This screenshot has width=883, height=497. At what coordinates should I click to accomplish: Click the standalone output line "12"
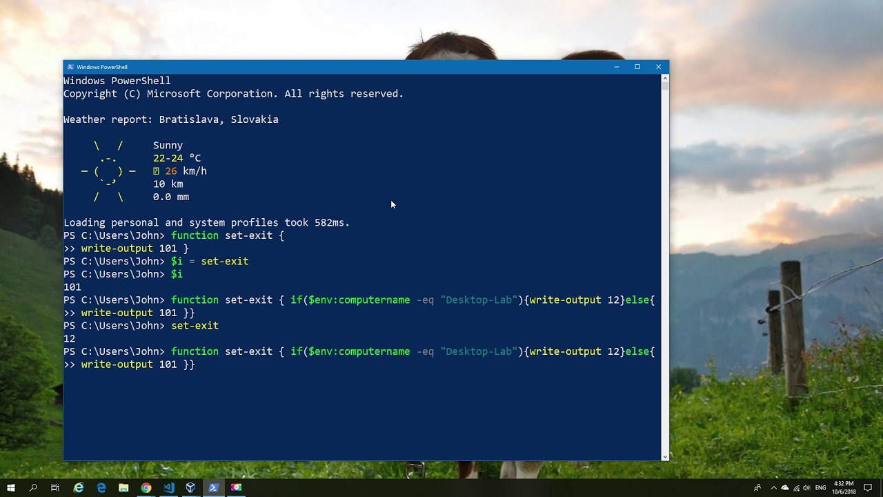click(69, 339)
